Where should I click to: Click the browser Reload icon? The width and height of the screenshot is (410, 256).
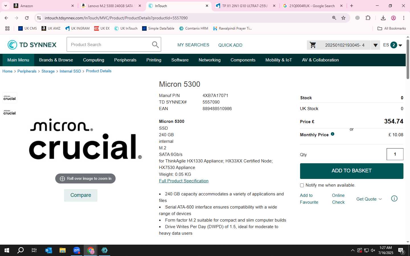[27, 18]
